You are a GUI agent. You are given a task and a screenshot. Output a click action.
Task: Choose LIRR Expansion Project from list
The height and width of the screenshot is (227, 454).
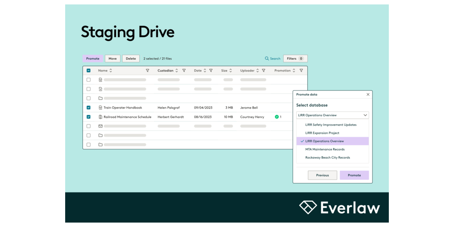tap(322, 133)
